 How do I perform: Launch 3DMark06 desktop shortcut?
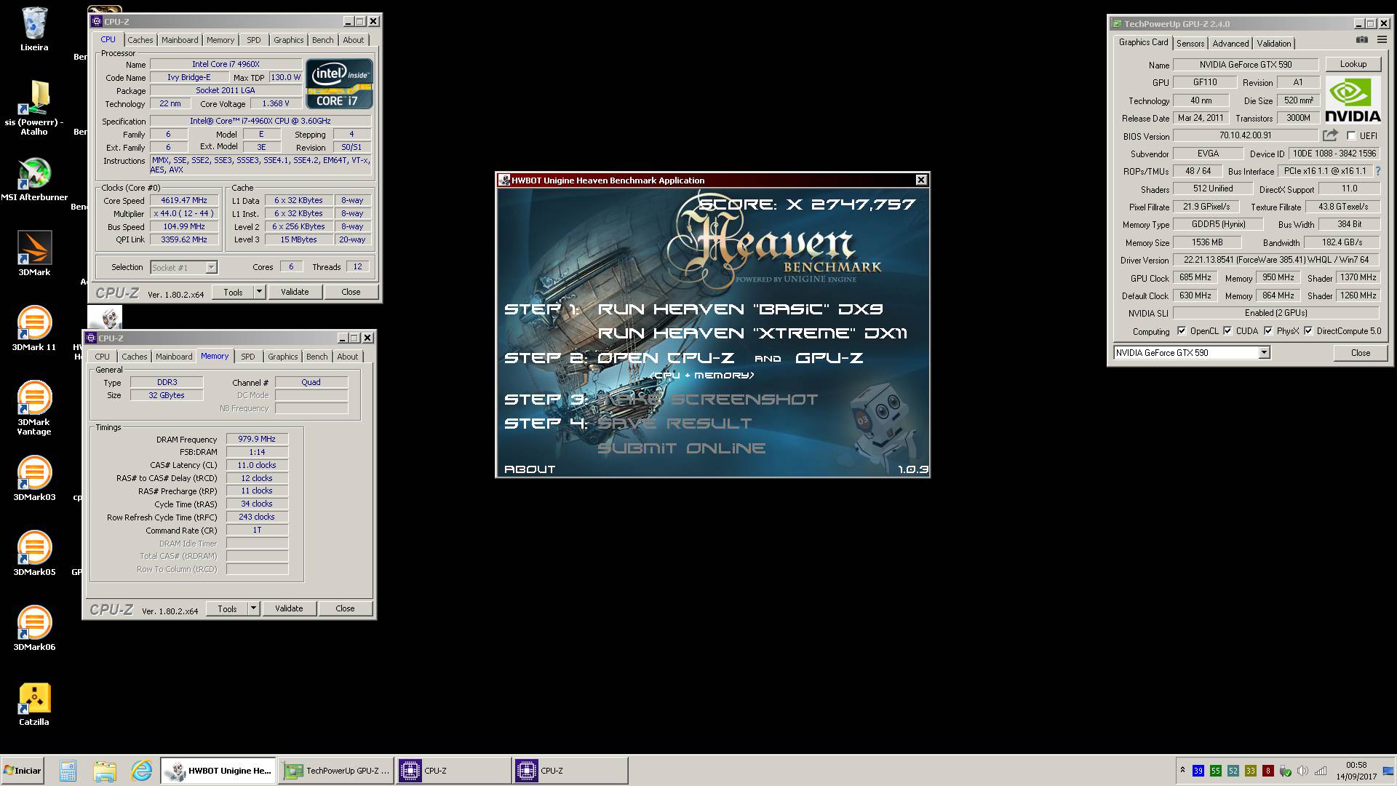coord(34,628)
